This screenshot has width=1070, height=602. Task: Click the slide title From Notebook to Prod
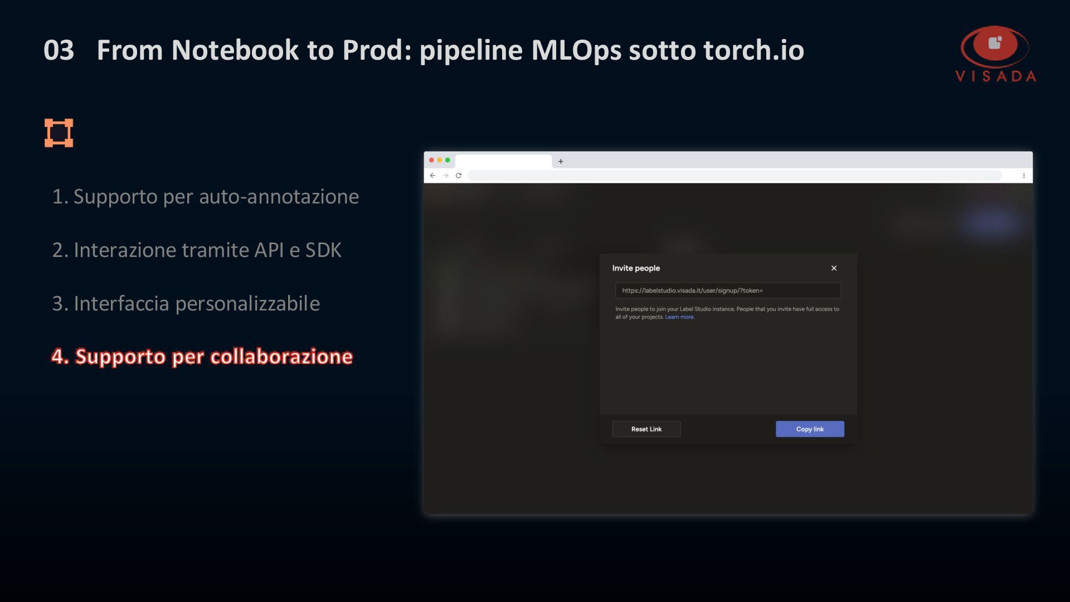click(450, 50)
